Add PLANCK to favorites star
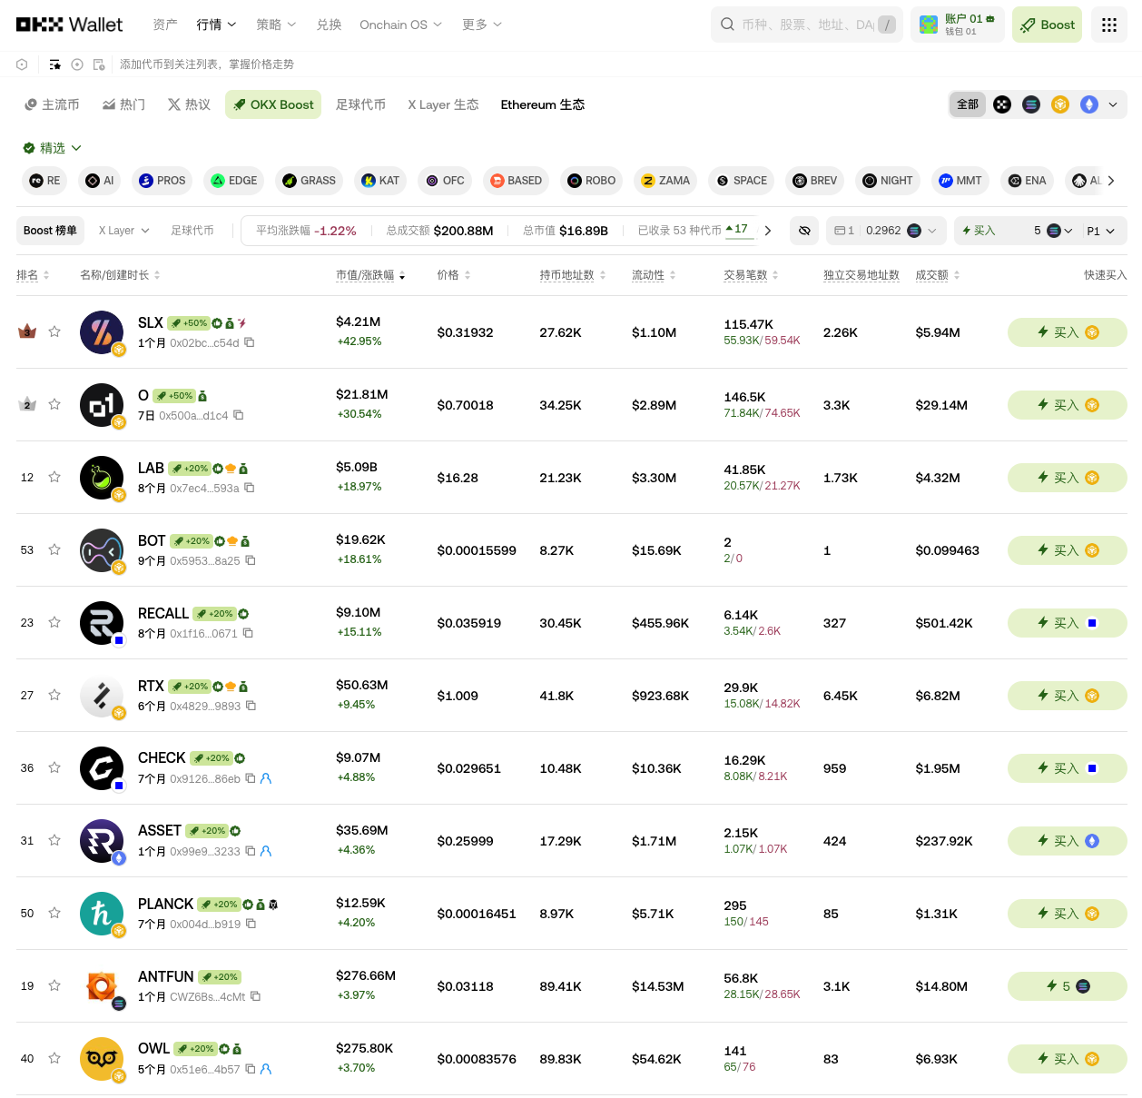 [x=54, y=913]
